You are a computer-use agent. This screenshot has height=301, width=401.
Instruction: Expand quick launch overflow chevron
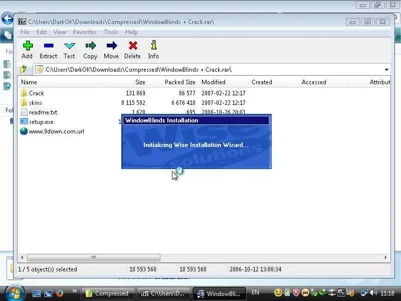click(74, 291)
